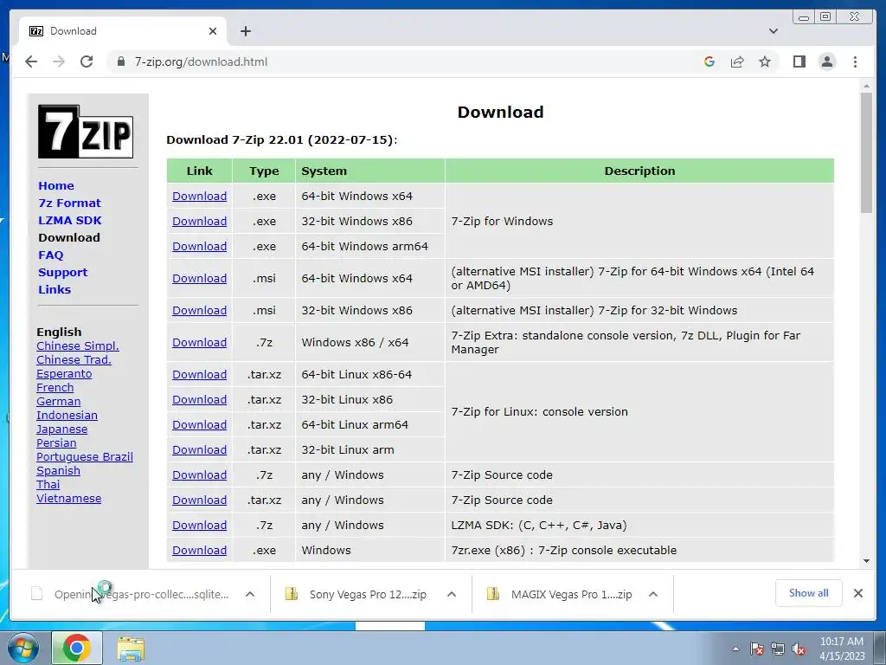Click the scrollbar down arrow
The width and height of the screenshot is (886, 665).
(866, 561)
